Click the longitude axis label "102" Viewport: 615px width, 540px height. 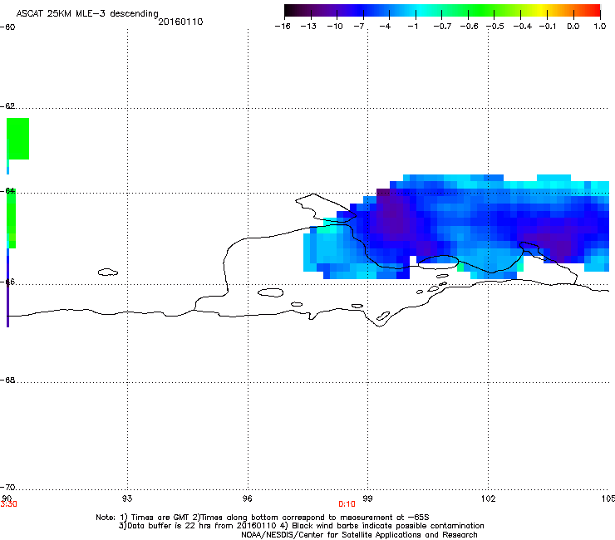pyautogui.click(x=488, y=498)
